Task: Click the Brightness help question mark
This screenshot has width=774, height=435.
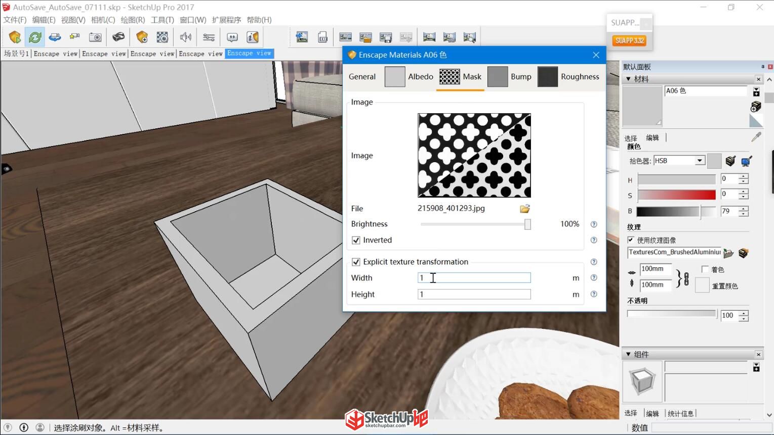Action: tap(594, 224)
